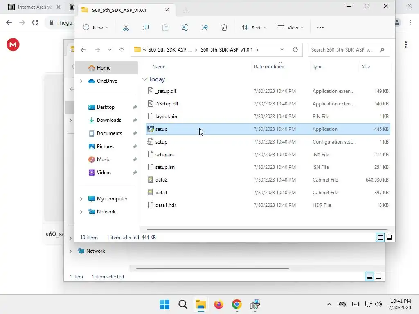Open Firefox from the taskbar
Viewport: 419px width, 314px height.
click(219, 304)
